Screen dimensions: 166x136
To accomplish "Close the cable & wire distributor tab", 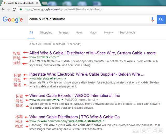I will (x=37, y=3).
